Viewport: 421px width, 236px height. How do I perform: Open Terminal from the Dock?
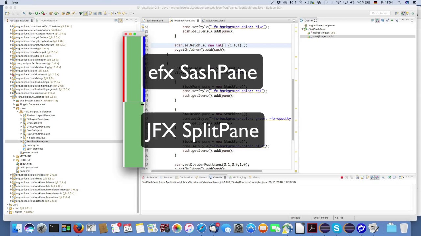tap(54, 228)
